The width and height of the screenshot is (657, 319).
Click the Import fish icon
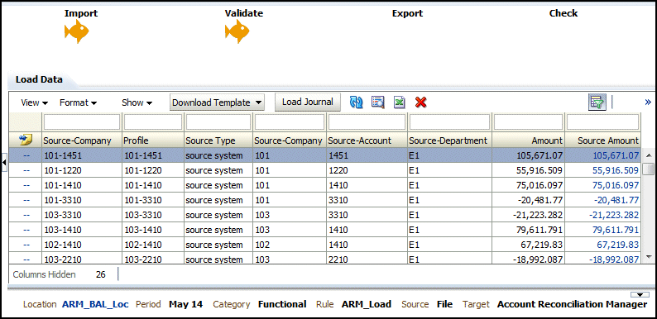click(76, 31)
